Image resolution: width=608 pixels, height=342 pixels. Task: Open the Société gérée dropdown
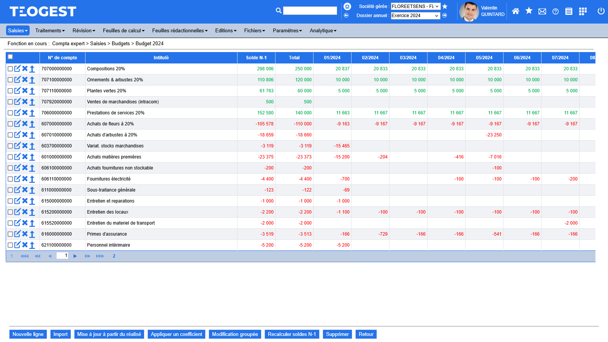(x=415, y=6)
